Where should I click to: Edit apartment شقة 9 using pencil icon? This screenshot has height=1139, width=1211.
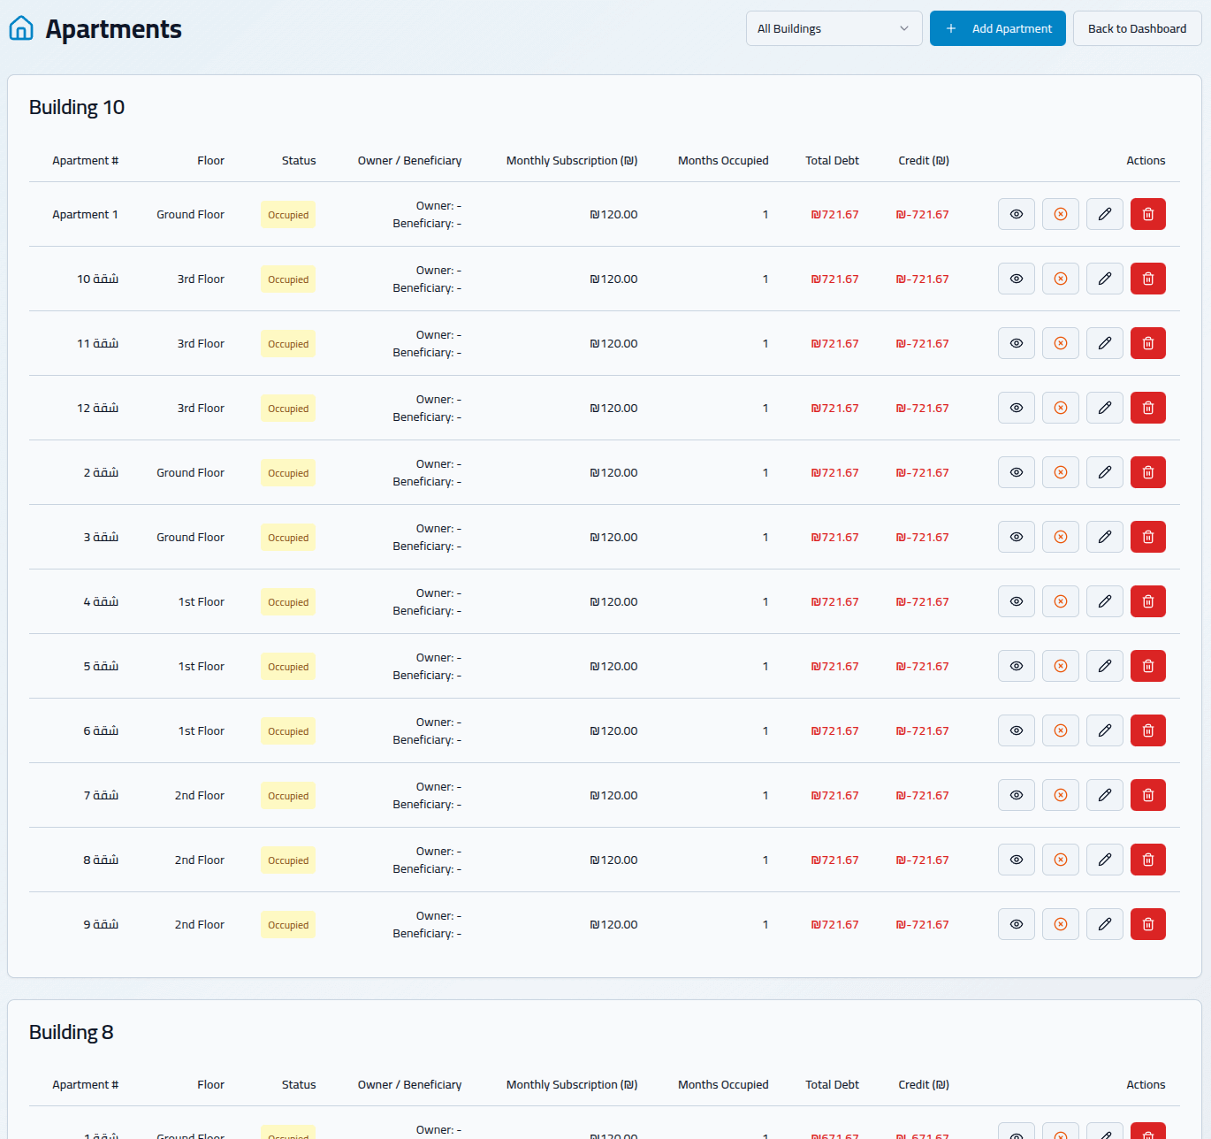1104,924
